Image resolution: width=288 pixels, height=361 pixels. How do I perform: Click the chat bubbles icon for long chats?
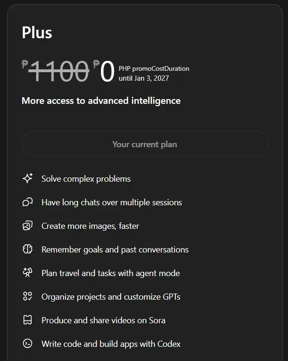click(28, 202)
